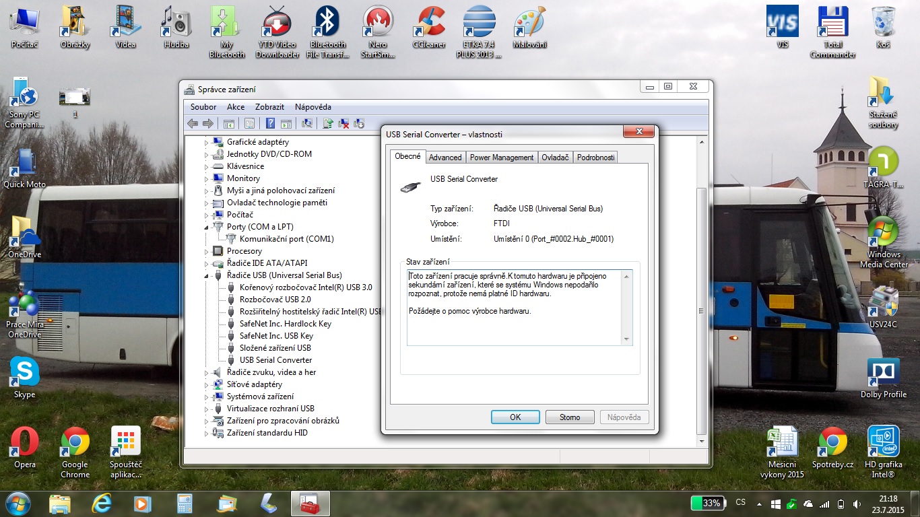The image size is (920, 517).
Task: Switch to the Power Management tab
Action: (x=502, y=158)
